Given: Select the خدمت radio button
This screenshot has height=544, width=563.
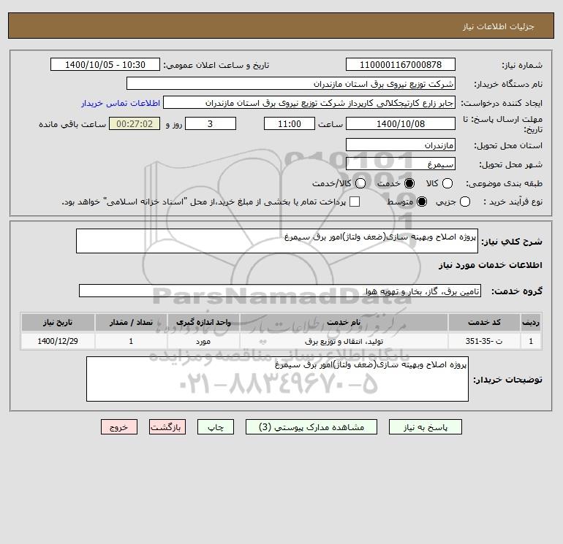Looking at the screenshot, I should click(x=409, y=183).
